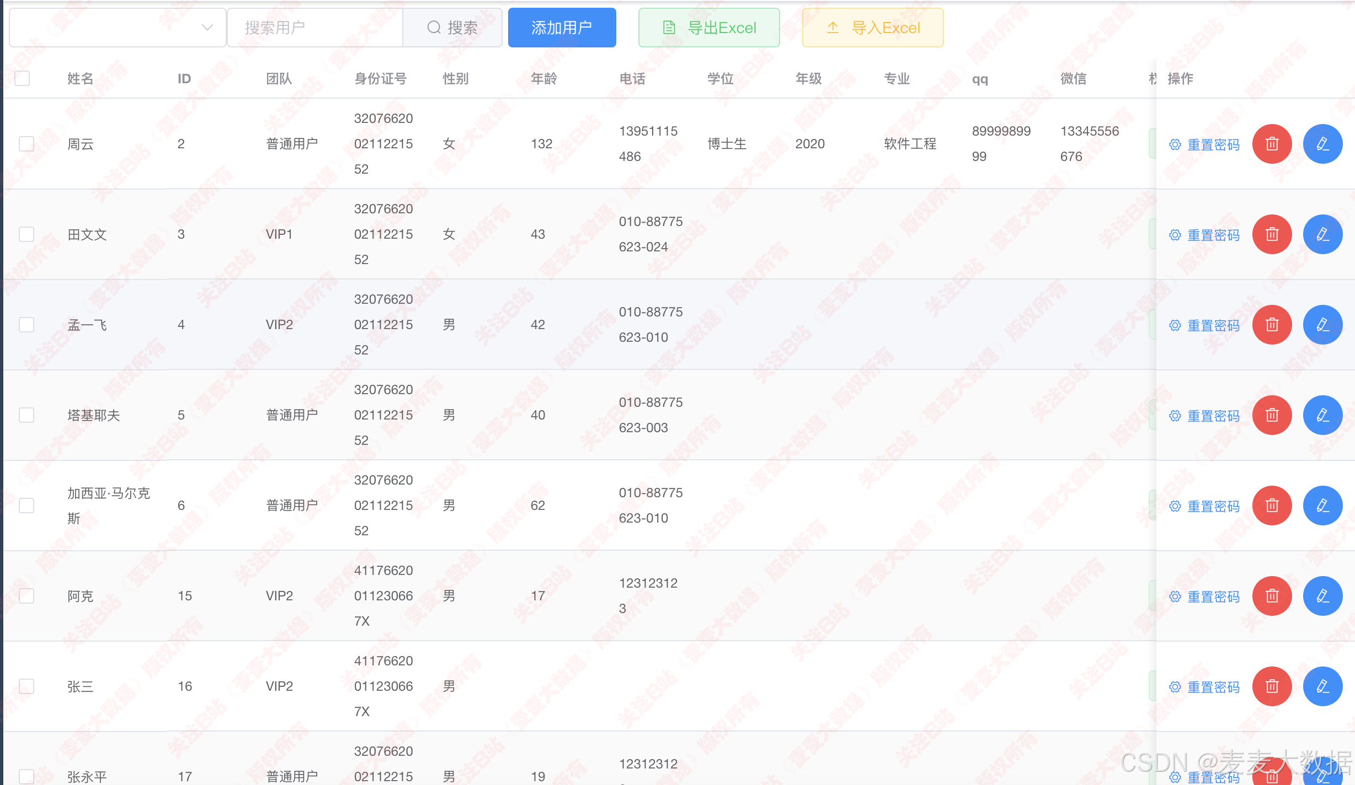Click the 年龄 column header
The width and height of the screenshot is (1355, 785).
544,79
